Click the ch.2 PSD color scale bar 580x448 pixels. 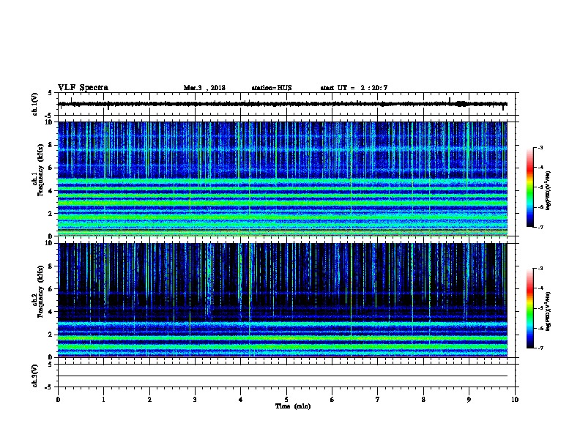(x=529, y=308)
